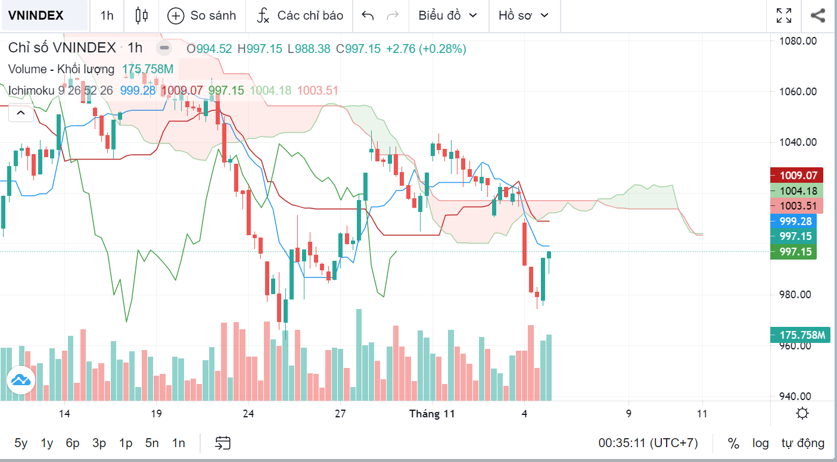Select the Ichimoku 9 26 52 26 legend
Viewport: 837px width, 462px height.
[61, 90]
